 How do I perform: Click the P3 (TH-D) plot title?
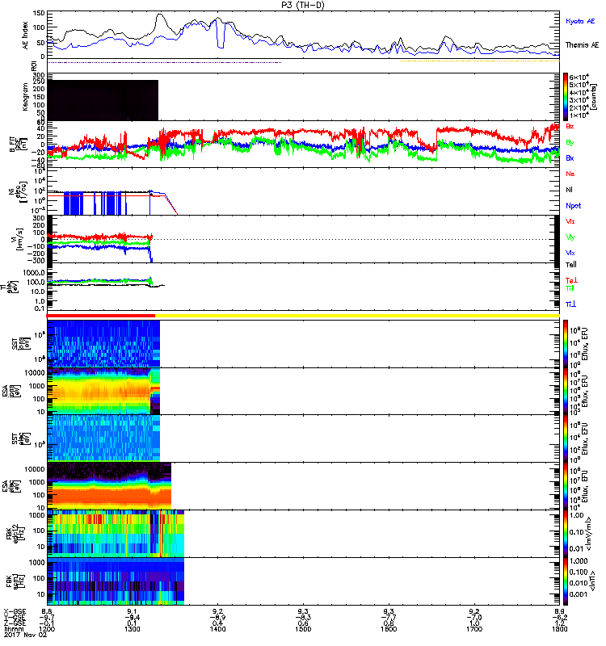click(303, 4)
